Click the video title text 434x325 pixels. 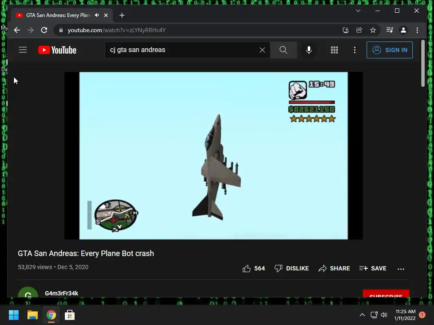tap(86, 253)
